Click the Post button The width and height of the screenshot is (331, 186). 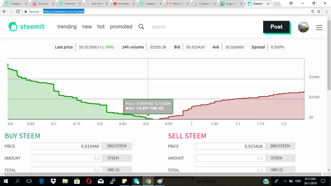[276, 27]
